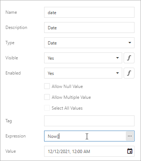The width and height of the screenshot is (141, 161).
Task: Open expression editor for Visible property
Action: click(x=129, y=58)
